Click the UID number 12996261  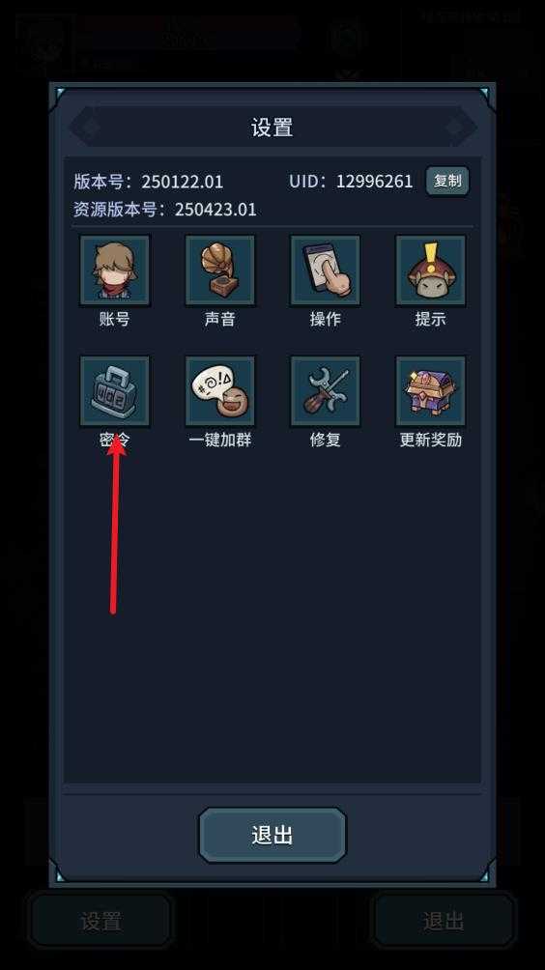pos(374,182)
